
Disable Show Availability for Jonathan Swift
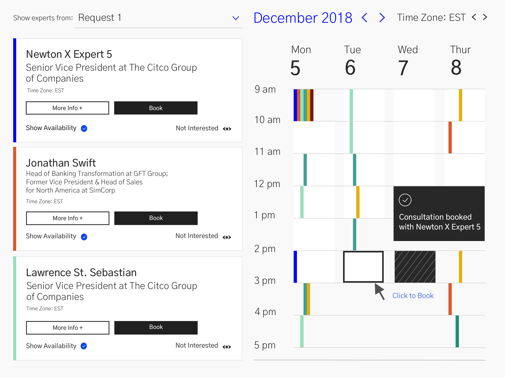(84, 237)
